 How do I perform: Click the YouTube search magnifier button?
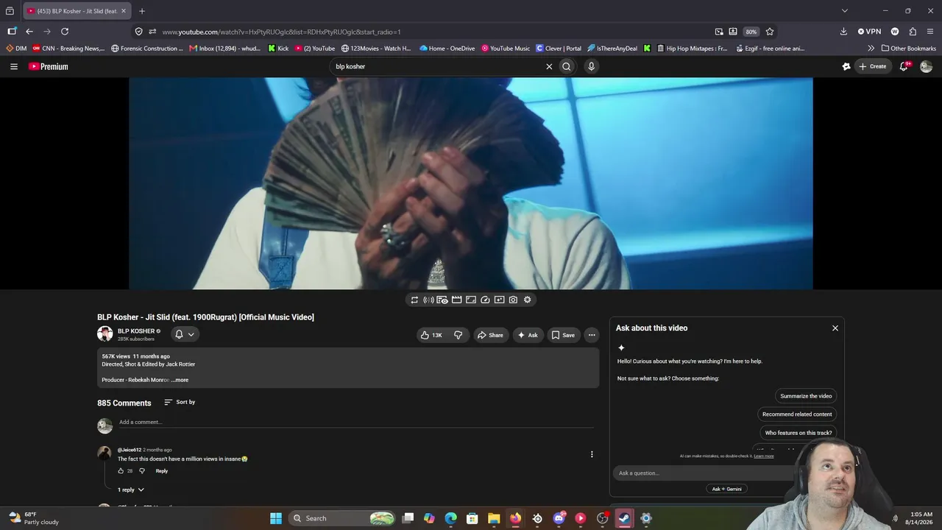coord(567,66)
